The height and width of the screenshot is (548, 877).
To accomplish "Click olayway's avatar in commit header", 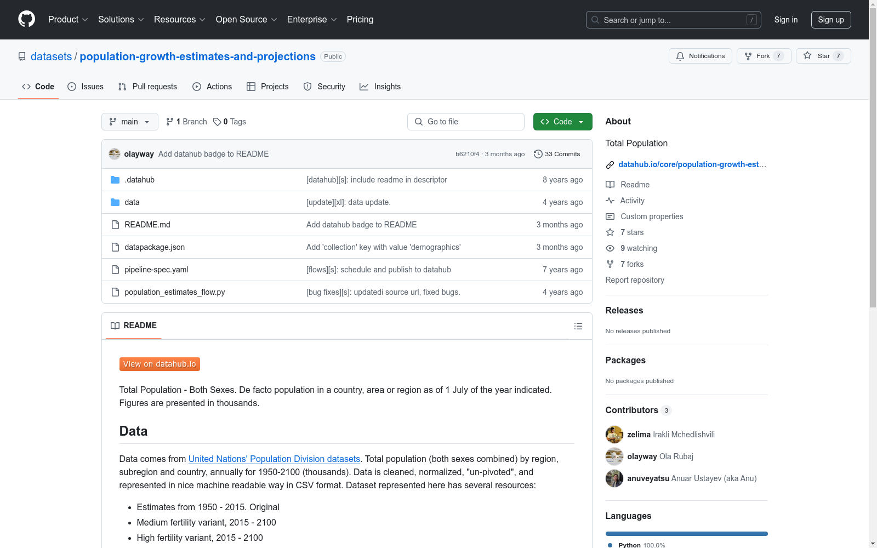I will 115,154.
